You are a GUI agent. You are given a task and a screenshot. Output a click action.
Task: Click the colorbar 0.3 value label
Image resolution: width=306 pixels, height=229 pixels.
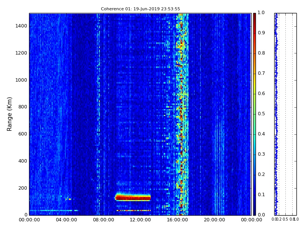pos(261,154)
